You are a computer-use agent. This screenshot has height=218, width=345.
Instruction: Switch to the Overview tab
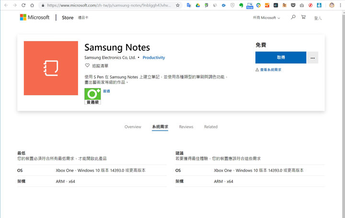pyautogui.click(x=133, y=127)
